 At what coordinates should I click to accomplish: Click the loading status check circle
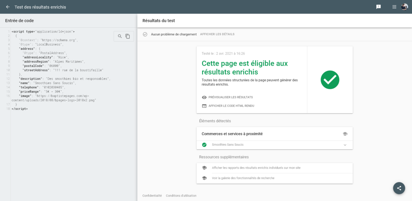[x=145, y=34]
